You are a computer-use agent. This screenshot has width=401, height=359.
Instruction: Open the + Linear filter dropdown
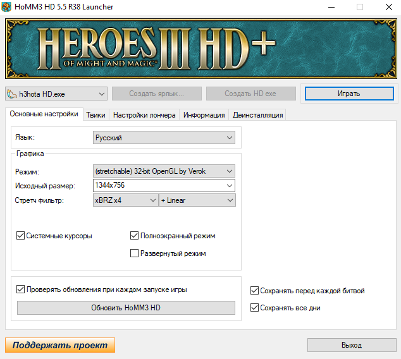197,200
